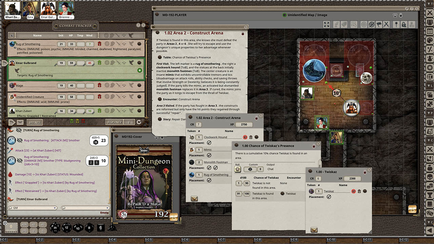Click the orange dice tower icon

(412, 209)
